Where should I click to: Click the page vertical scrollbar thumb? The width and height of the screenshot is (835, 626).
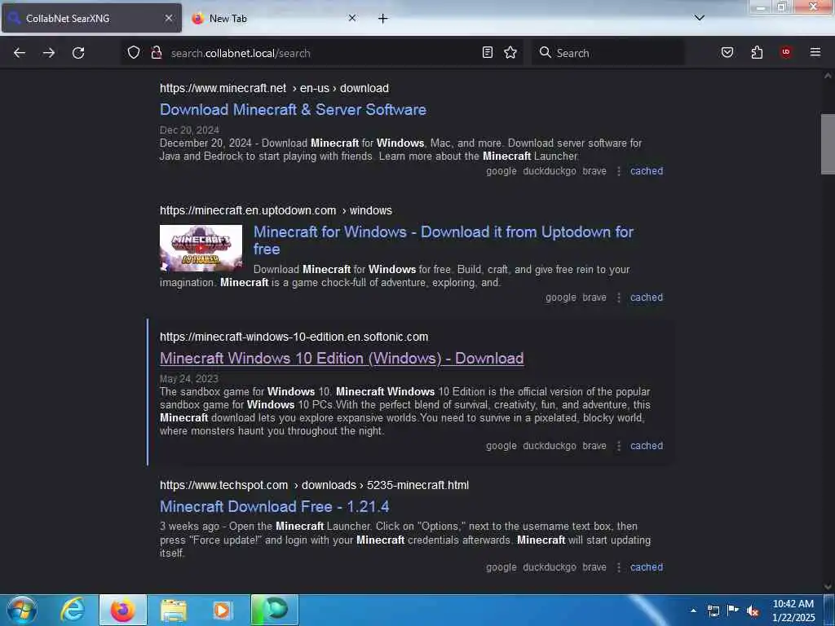pos(828,143)
